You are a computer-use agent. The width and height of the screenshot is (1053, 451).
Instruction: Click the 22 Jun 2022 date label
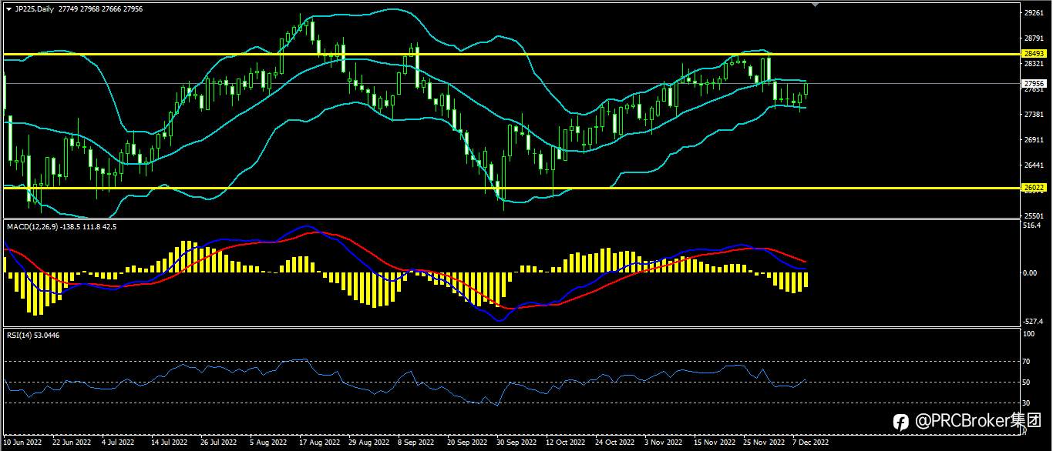(71, 443)
